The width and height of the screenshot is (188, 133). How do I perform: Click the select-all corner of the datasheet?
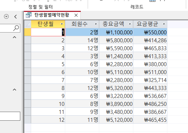[28, 24]
